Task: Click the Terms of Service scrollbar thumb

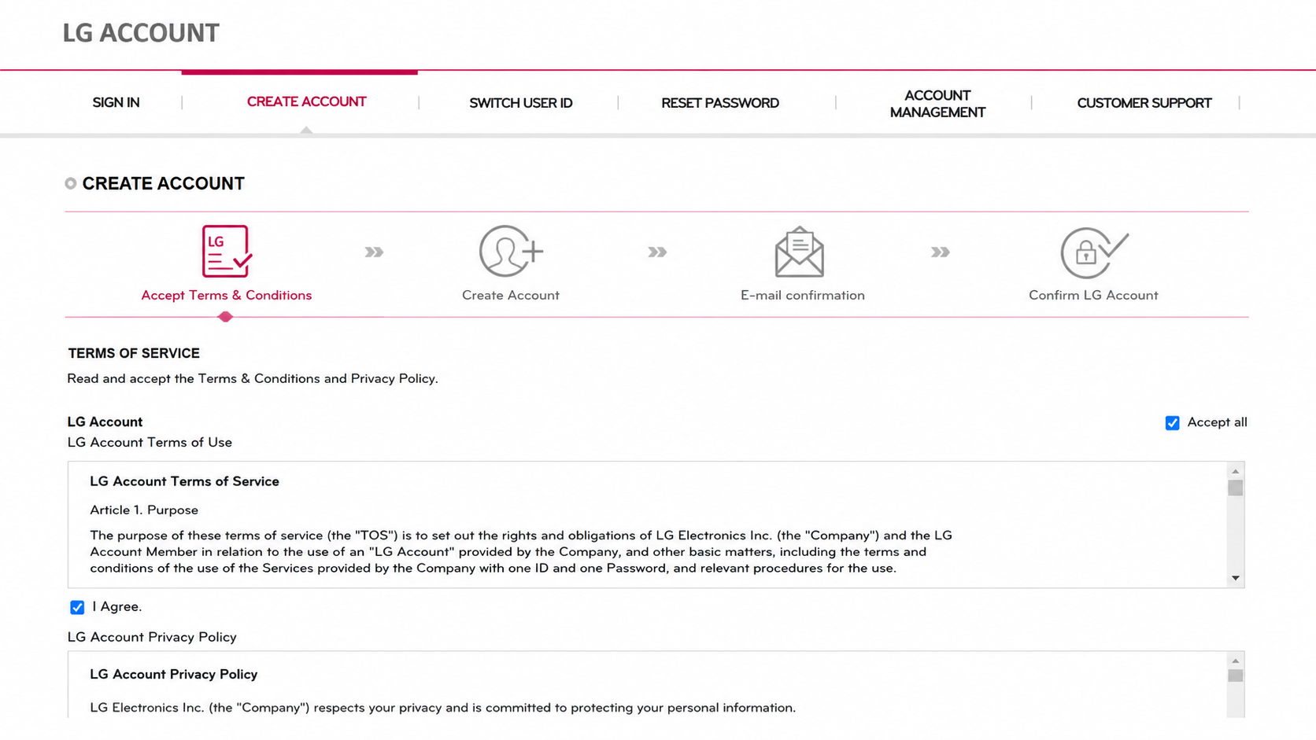Action: [1236, 488]
